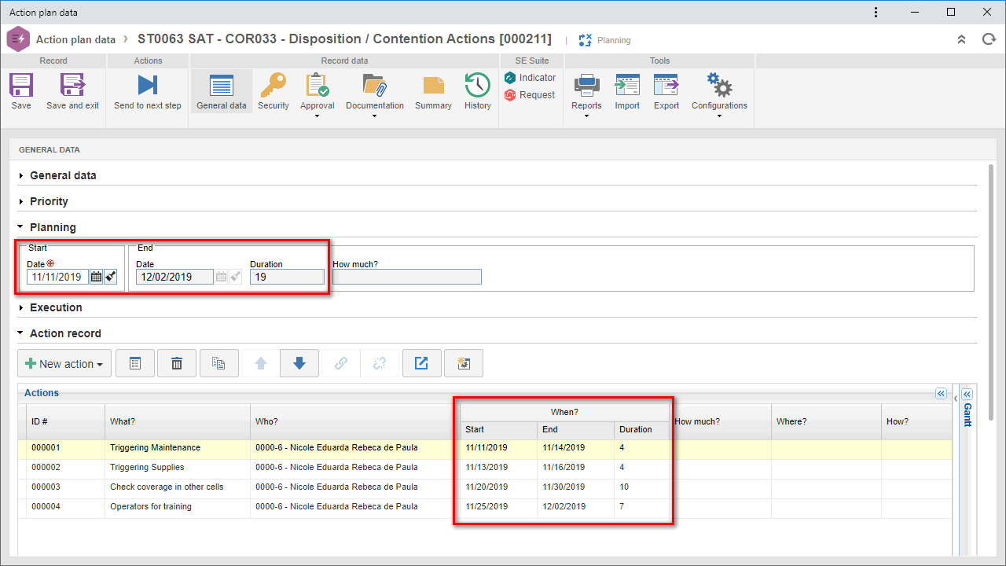Select the Operators for training row
1006x566 pixels.
pos(485,507)
